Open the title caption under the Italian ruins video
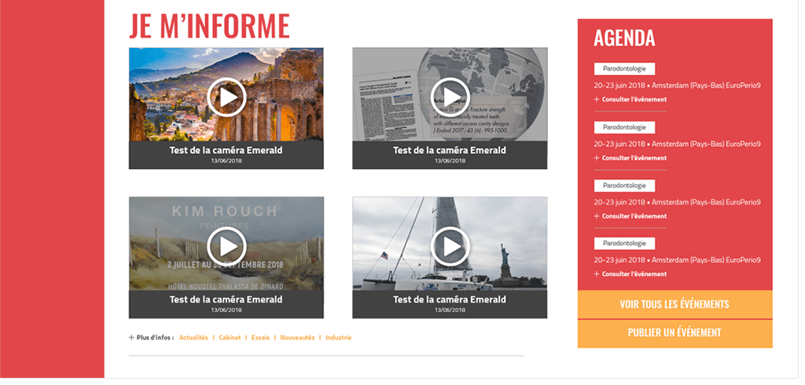The width and height of the screenshot is (805, 385). [x=226, y=150]
